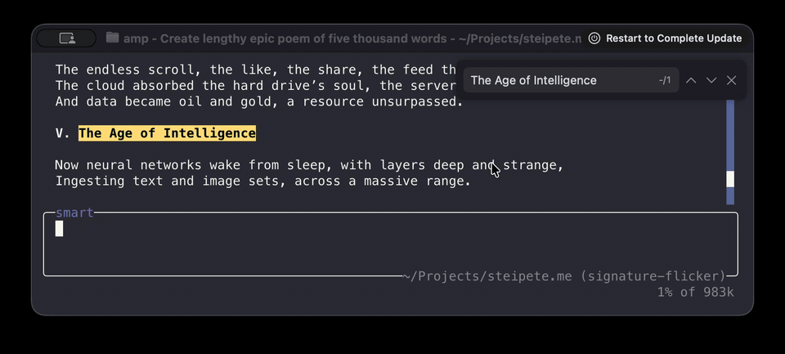785x354 pixels.
Task: Click the 'And data became oil and gold' line
Action: 258,102
